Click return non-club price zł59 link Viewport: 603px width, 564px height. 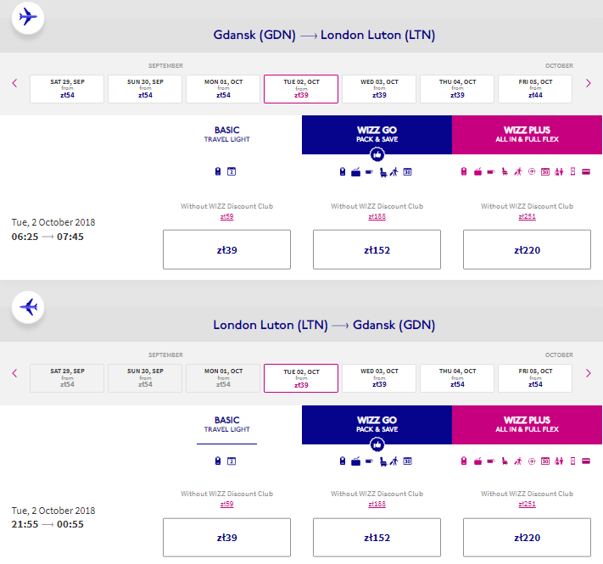[x=227, y=504]
